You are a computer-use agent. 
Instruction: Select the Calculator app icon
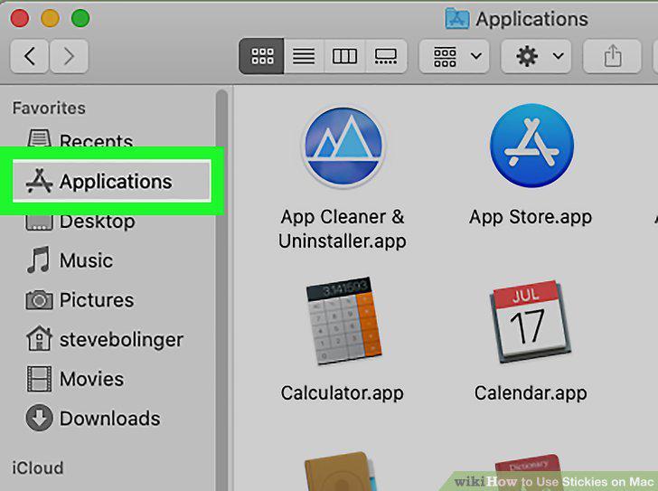[x=343, y=321]
